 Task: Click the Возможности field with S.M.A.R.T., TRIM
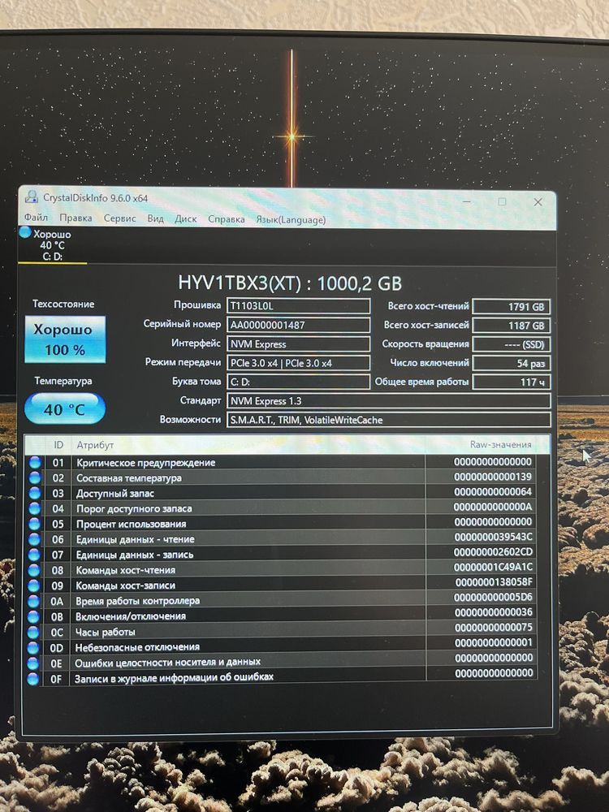click(x=388, y=420)
